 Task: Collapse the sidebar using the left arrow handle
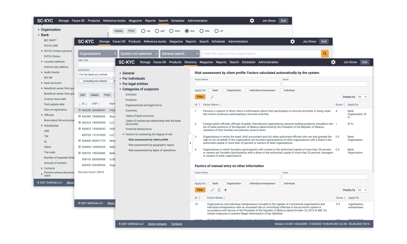point(190,143)
